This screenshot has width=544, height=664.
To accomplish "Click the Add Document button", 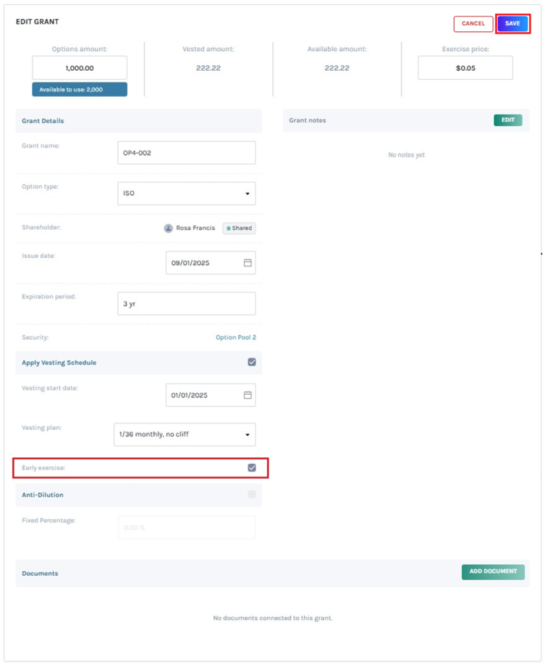I will [x=493, y=572].
